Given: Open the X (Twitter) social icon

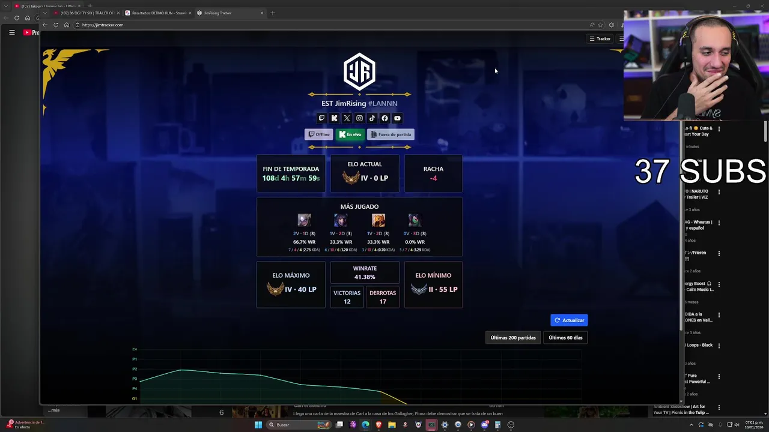Looking at the screenshot, I should coord(347,118).
